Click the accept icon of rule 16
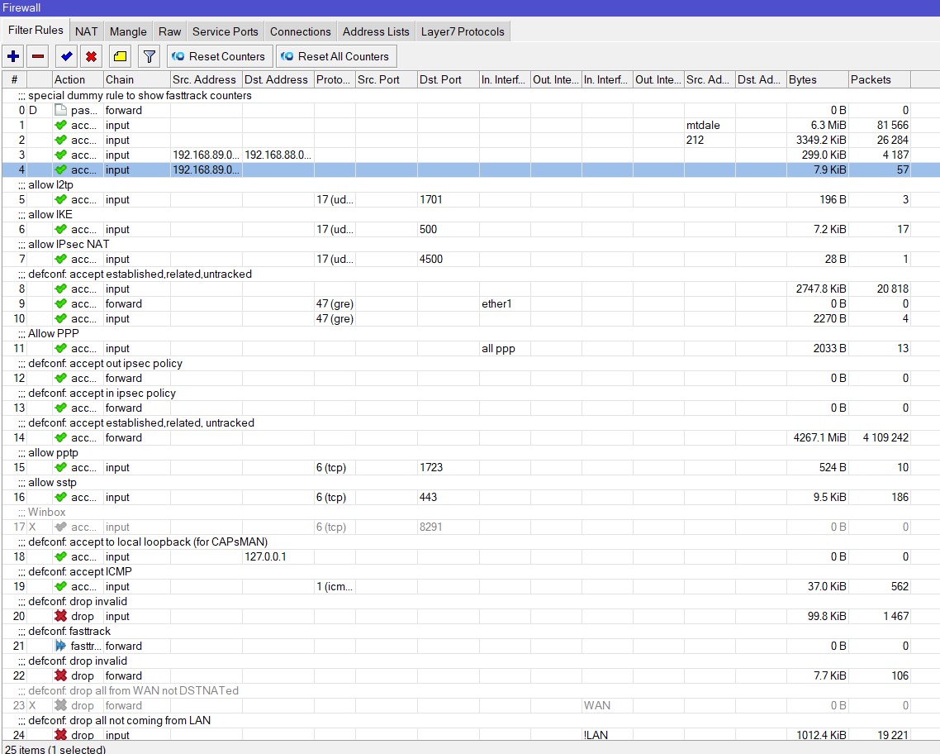Image resolution: width=940 pixels, height=754 pixels. coord(60,497)
